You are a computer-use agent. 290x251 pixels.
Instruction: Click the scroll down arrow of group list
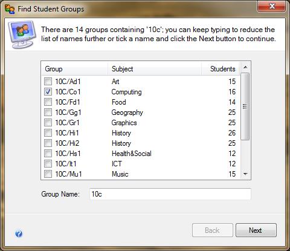pos(245,174)
